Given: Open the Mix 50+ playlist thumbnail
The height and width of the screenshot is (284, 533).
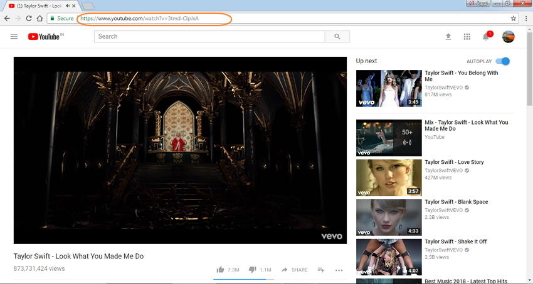Looking at the screenshot, I should [389, 138].
